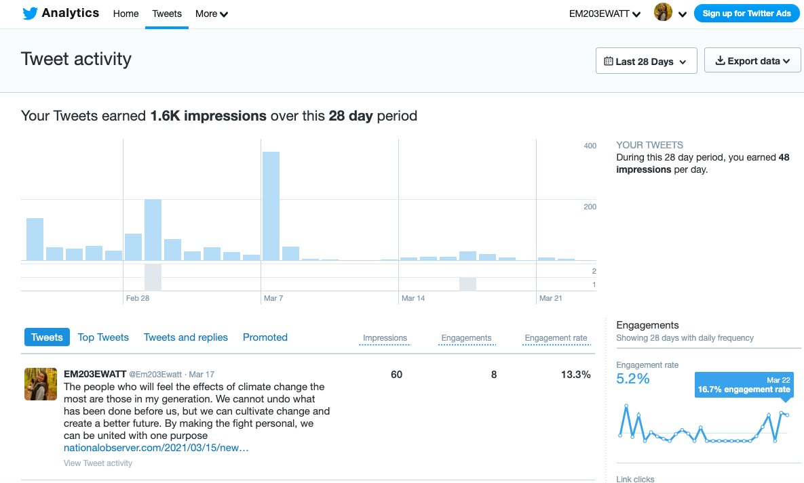Select the Tweets navigation item
Image resolution: width=804 pixels, height=483 pixels.
[167, 14]
